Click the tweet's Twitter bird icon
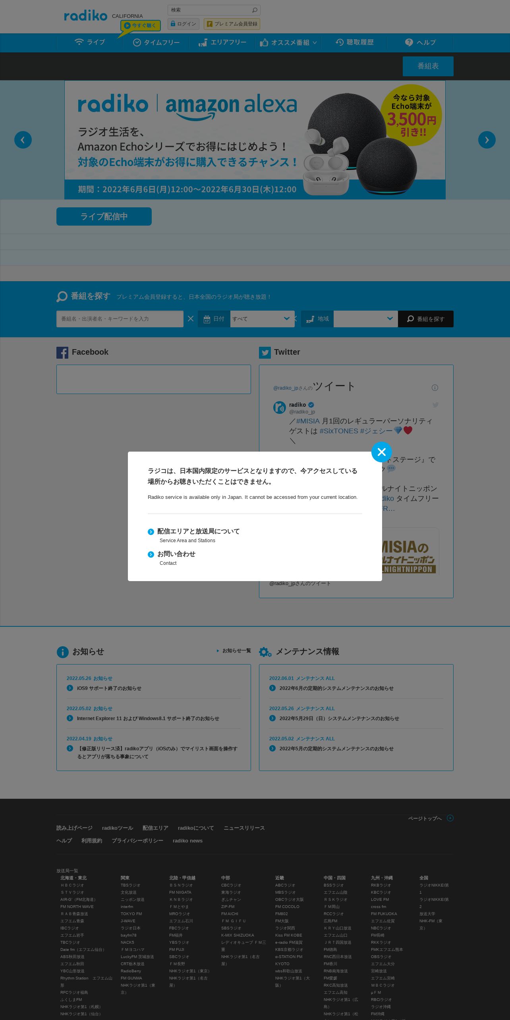The image size is (510, 1020). click(x=435, y=405)
